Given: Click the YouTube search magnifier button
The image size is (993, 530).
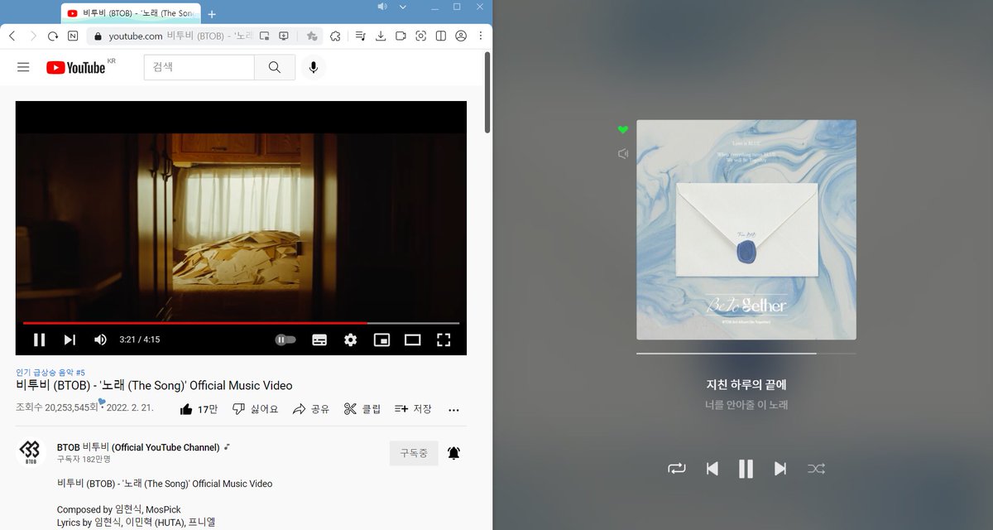Looking at the screenshot, I should pos(275,67).
